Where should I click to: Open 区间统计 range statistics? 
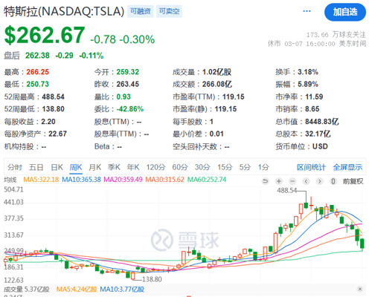pyautogui.click(x=311, y=167)
